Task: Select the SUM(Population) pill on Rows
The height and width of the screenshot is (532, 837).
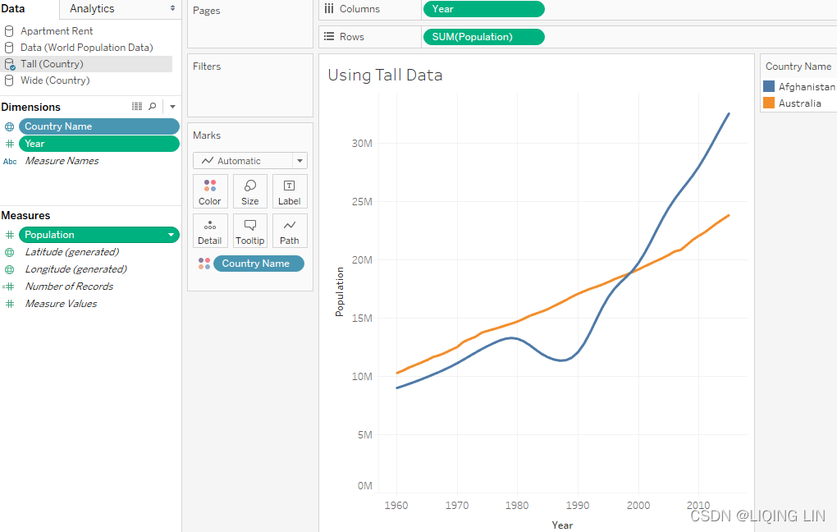Action: (x=483, y=37)
